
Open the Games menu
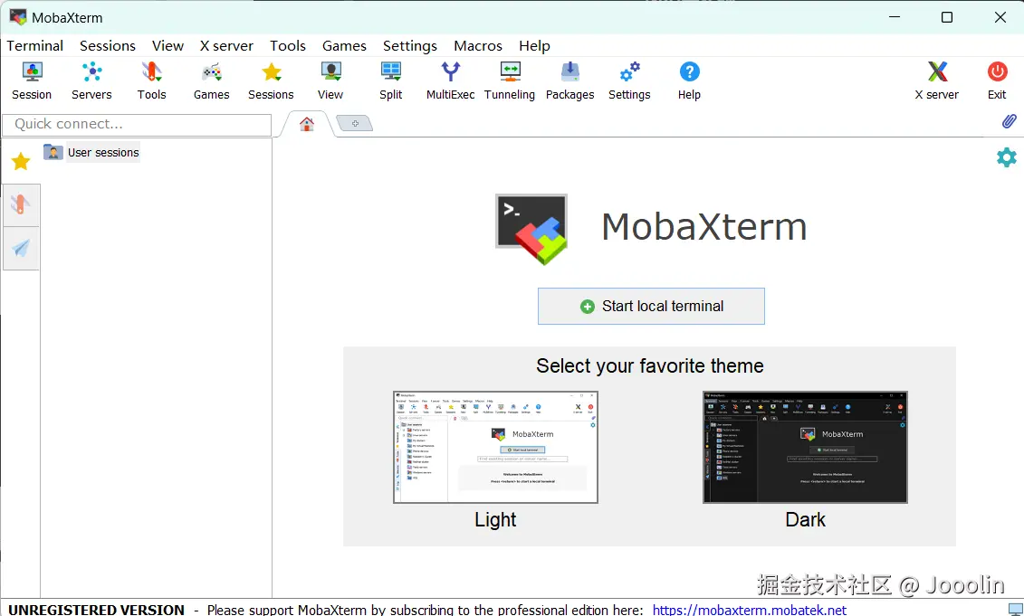344,45
